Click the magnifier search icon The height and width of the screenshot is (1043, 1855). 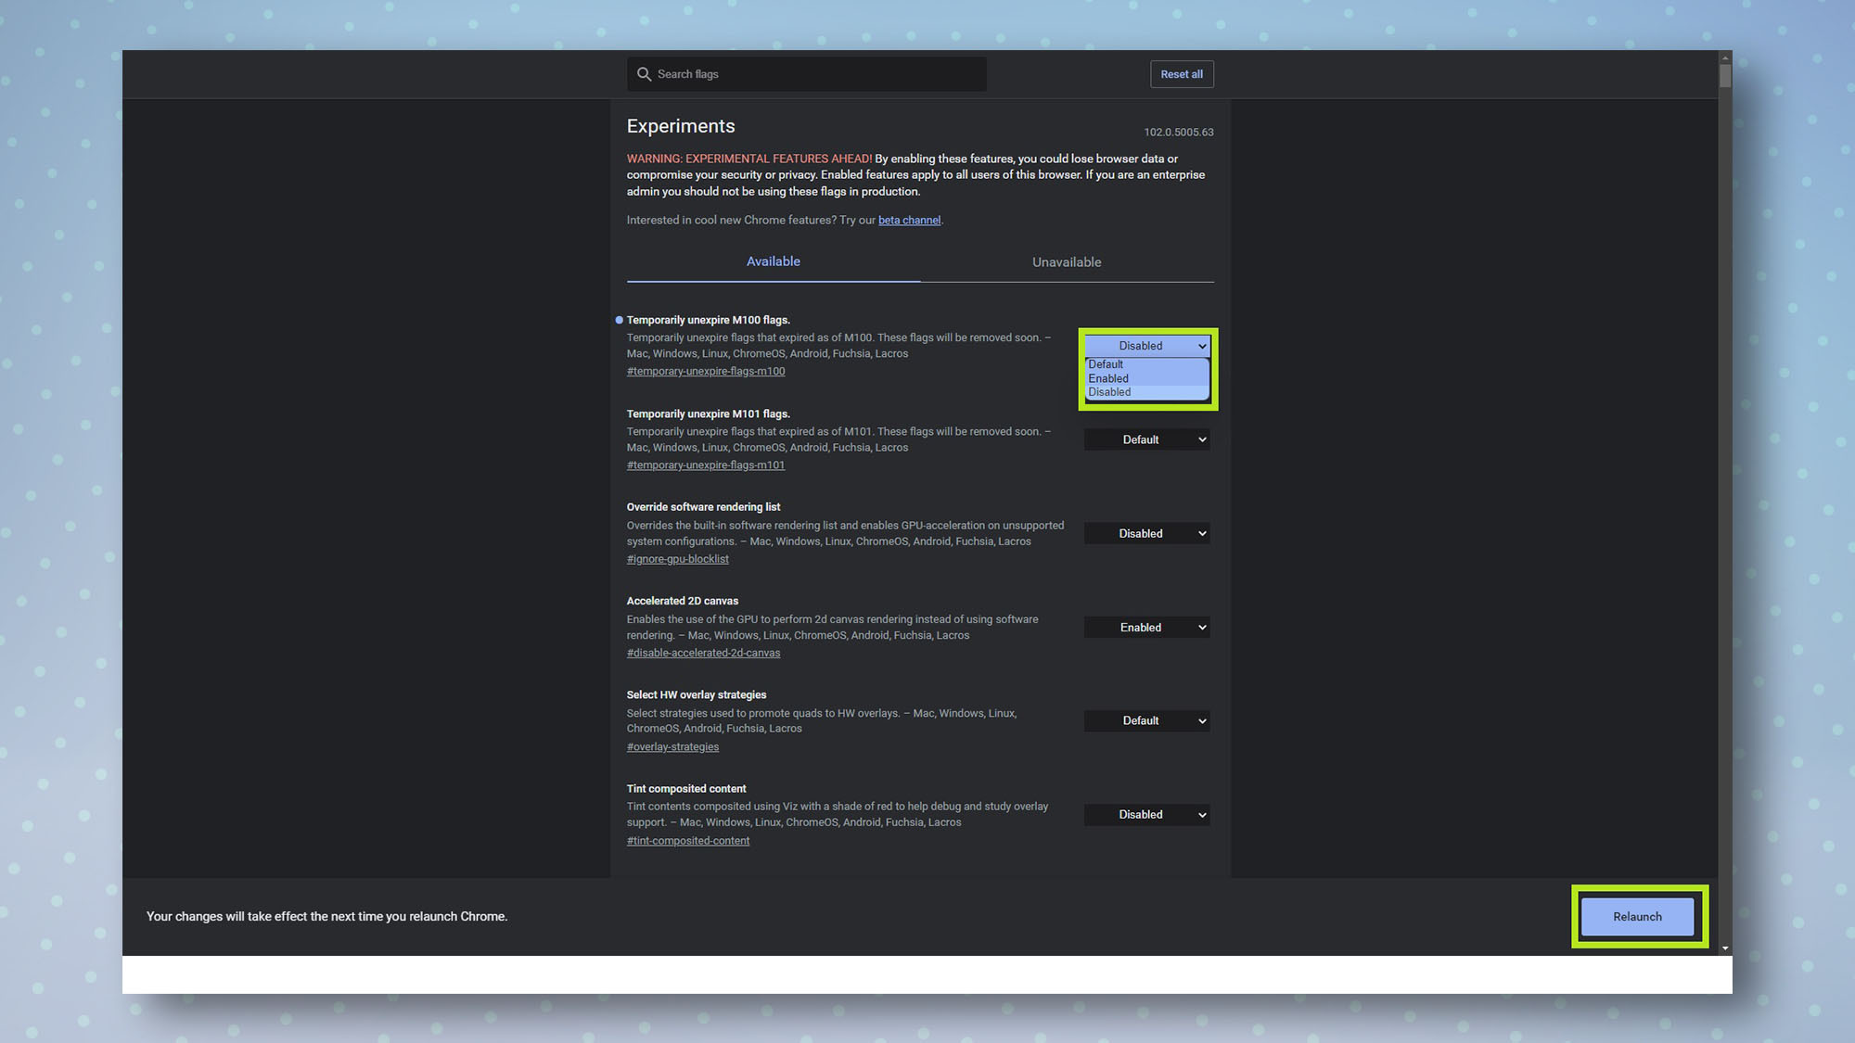(644, 74)
